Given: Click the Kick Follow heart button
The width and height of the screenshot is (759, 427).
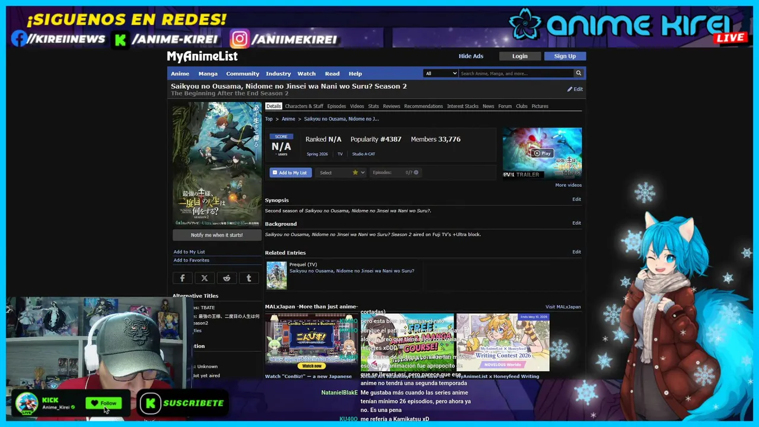Looking at the screenshot, I should pyautogui.click(x=104, y=403).
